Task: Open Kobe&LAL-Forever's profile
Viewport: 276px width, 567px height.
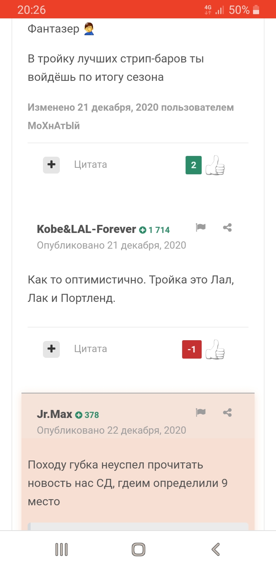Action: tap(86, 229)
